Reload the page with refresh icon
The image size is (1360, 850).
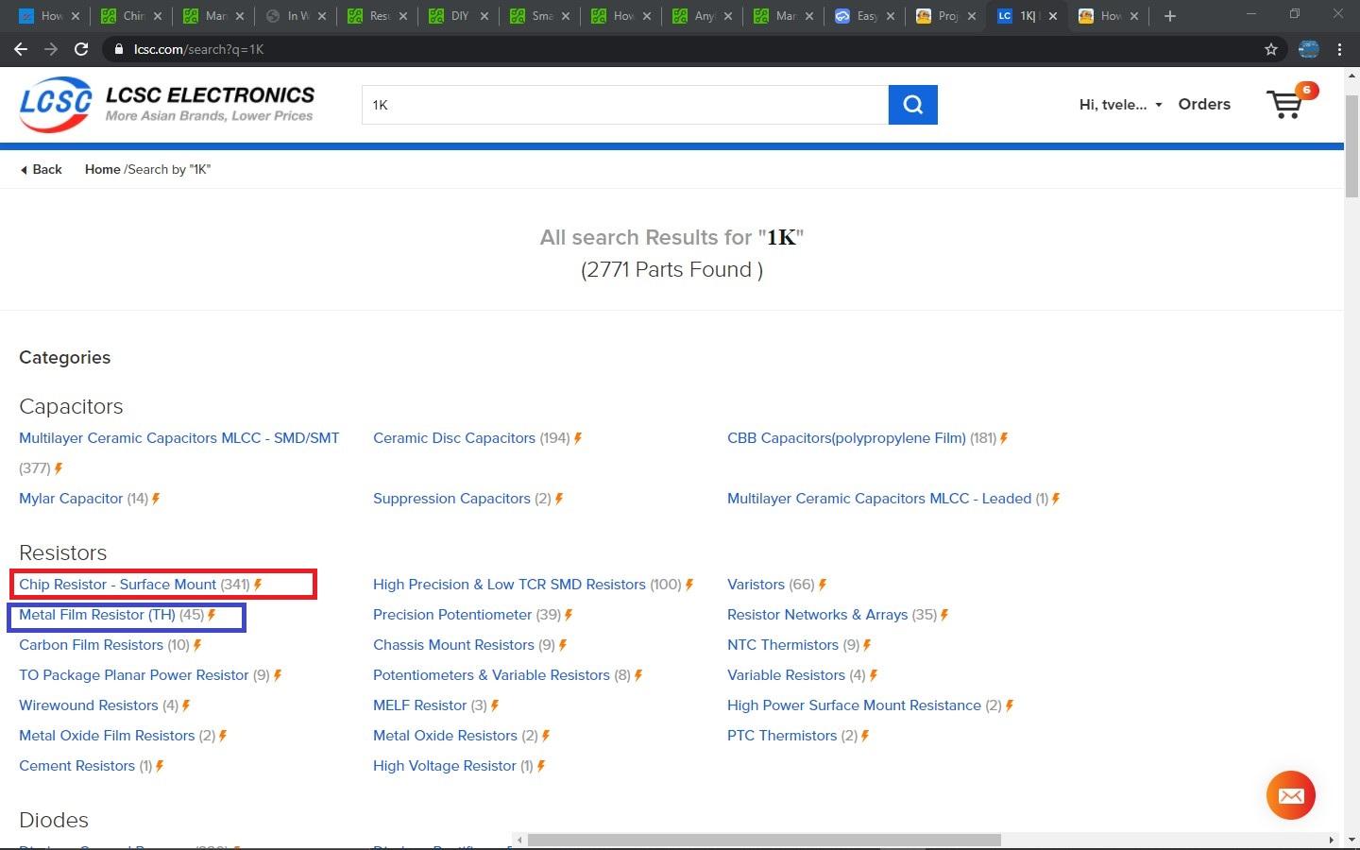coord(81,49)
